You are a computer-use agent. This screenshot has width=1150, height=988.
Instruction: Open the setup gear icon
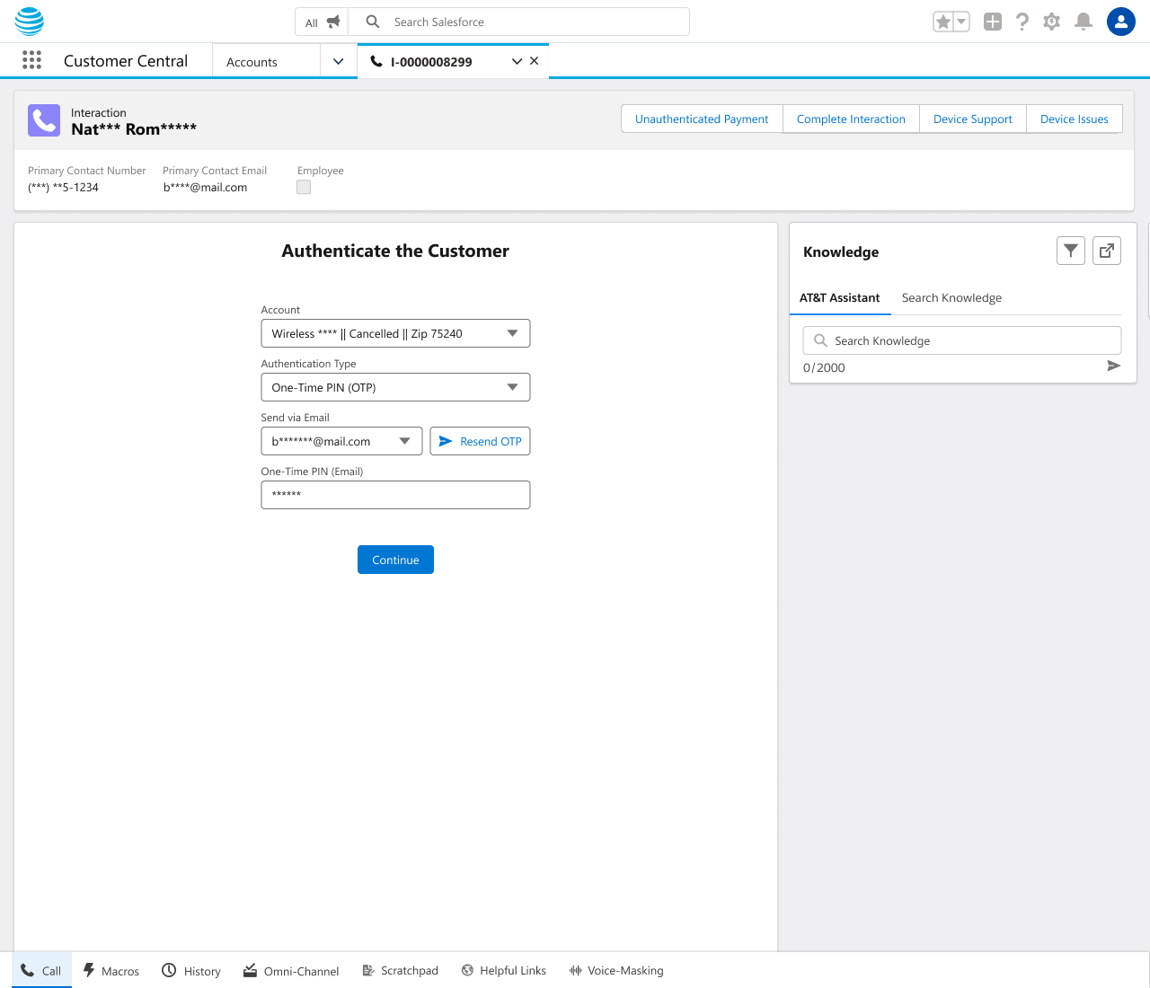pyautogui.click(x=1052, y=22)
